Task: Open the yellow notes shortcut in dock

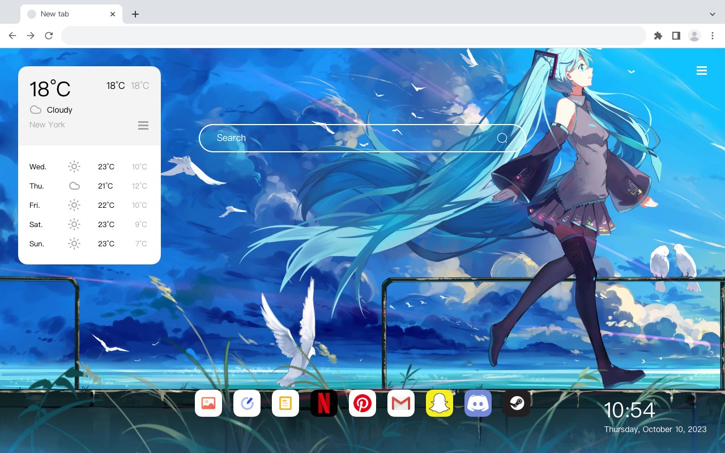Action: tap(285, 403)
